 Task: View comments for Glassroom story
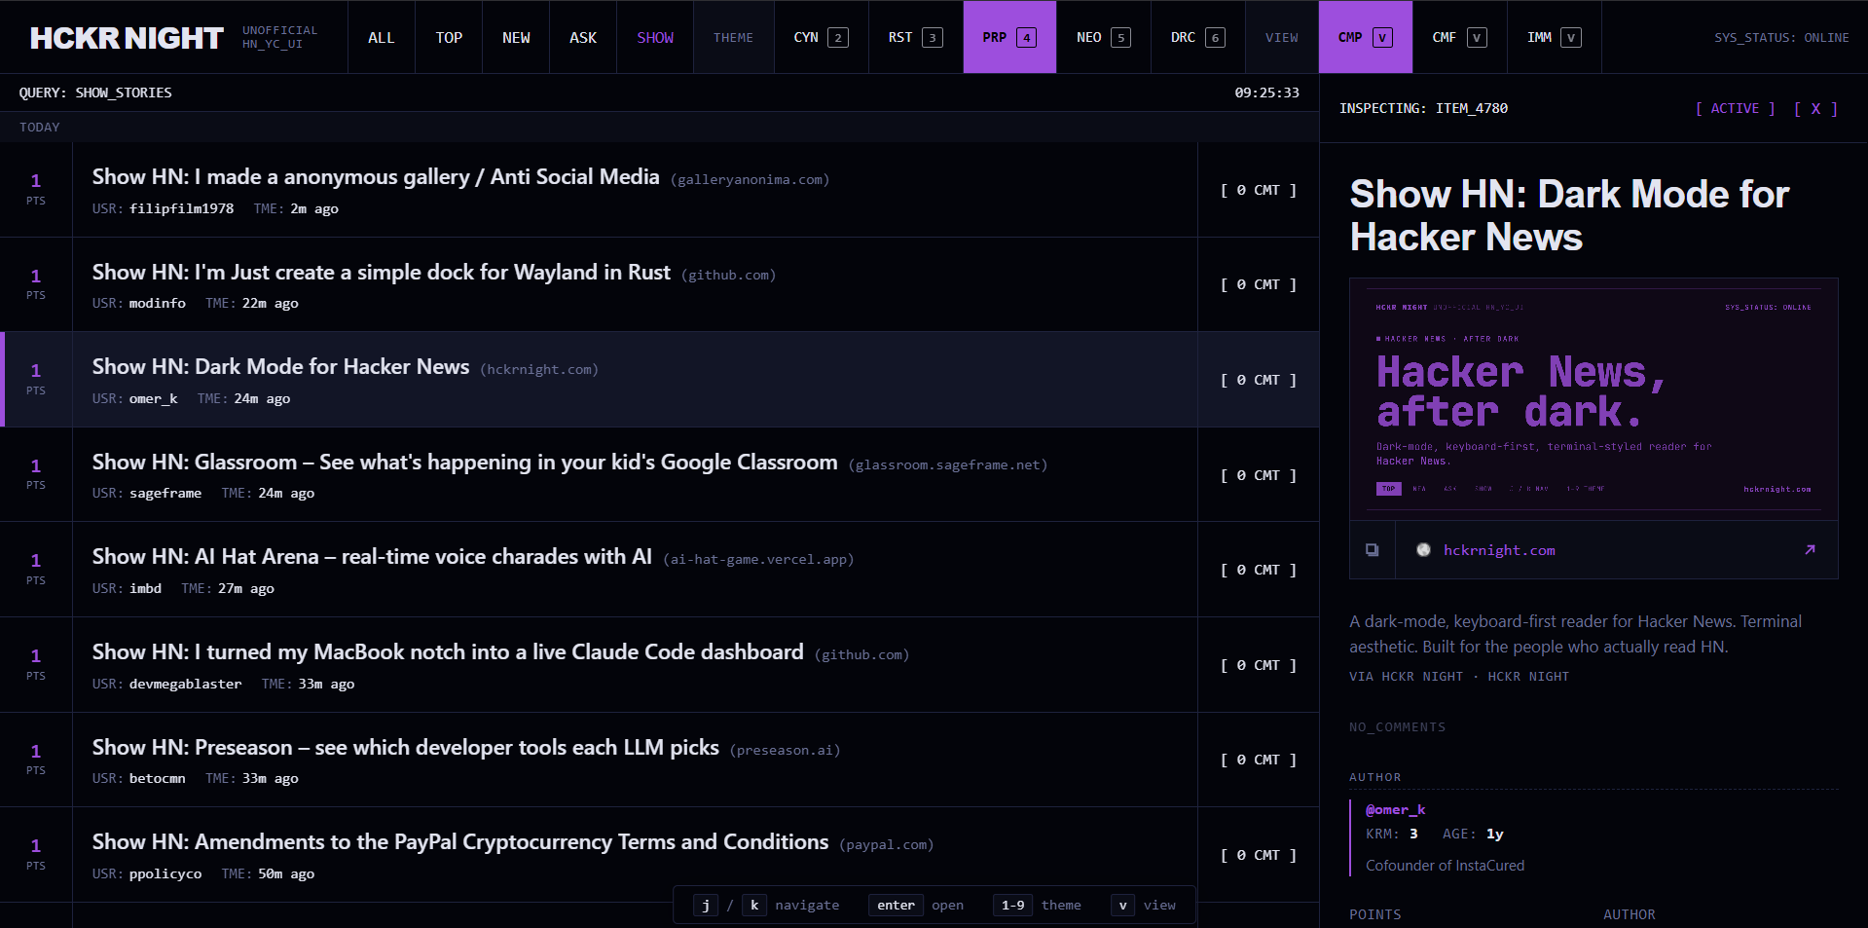click(1259, 475)
